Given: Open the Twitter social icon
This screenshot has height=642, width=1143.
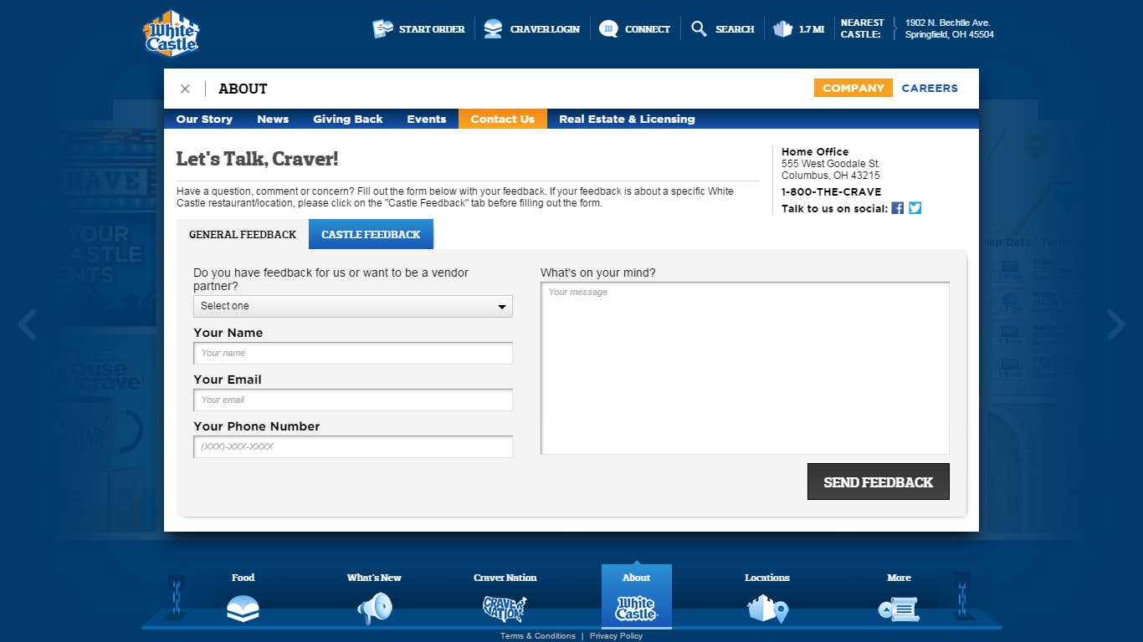Looking at the screenshot, I should point(915,208).
